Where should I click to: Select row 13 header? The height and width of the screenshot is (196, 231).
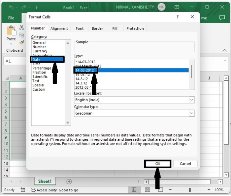6,163
